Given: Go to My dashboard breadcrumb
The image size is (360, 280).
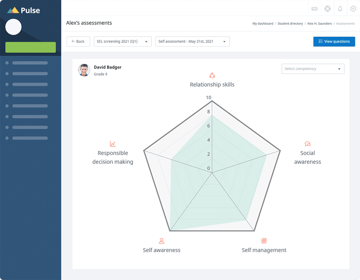Looking at the screenshot, I should [263, 23].
